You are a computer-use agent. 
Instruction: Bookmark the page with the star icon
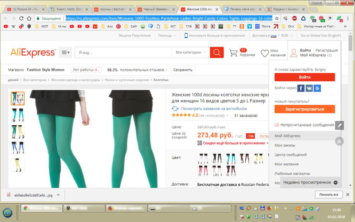277,19
